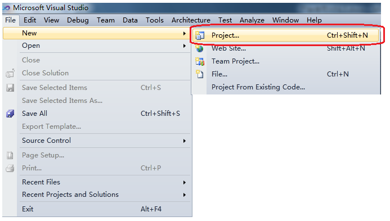
Task: Expand Recent Projects and Solutions submenu
Action: [184, 195]
